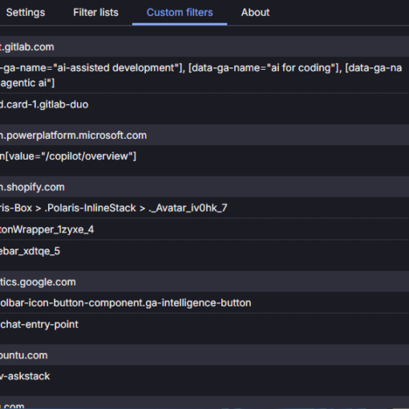
Task: Click the tonWrapper_1zyxe_4 filter row
Action: 204,229
